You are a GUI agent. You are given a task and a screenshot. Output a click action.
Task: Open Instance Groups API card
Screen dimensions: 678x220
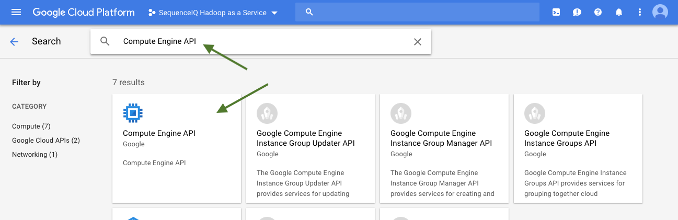578,148
